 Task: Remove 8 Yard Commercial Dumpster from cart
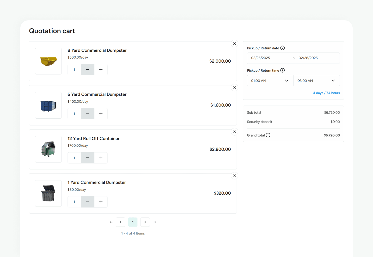tap(235, 44)
